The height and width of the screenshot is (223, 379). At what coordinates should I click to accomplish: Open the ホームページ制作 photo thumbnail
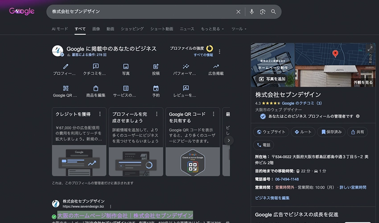click(272, 65)
